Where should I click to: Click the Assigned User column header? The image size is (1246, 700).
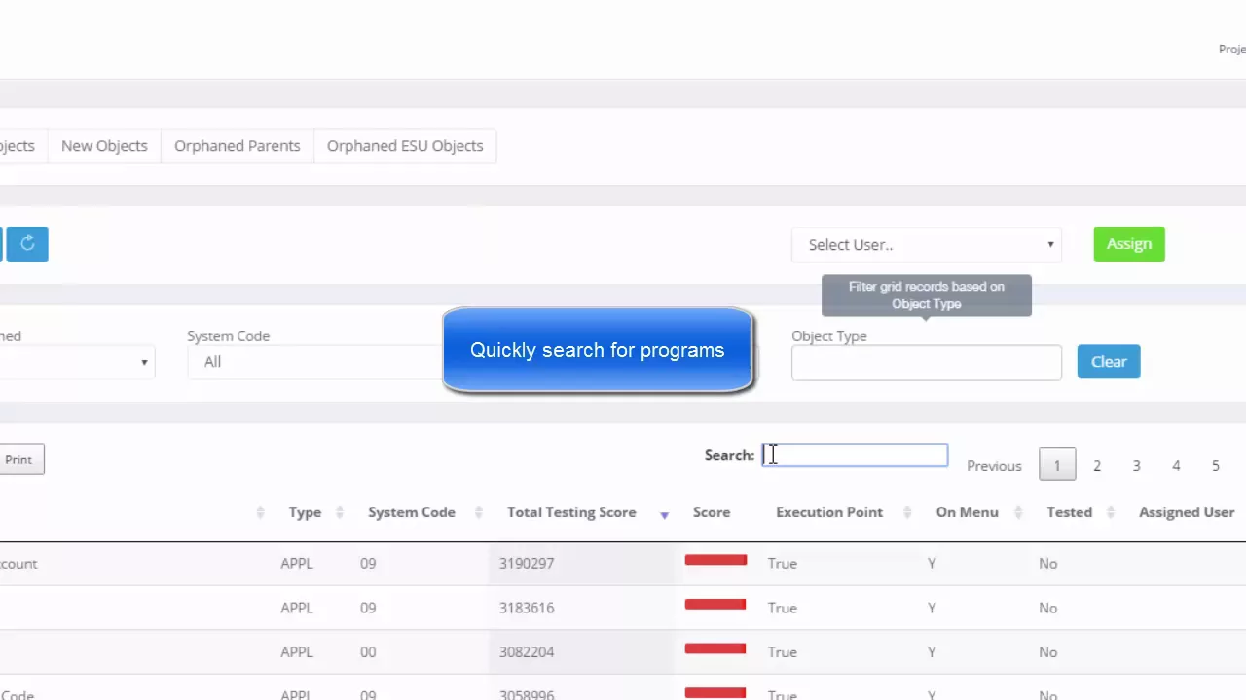point(1187,512)
